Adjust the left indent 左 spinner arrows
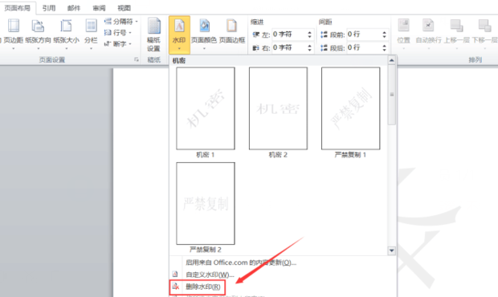 pos(310,35)
